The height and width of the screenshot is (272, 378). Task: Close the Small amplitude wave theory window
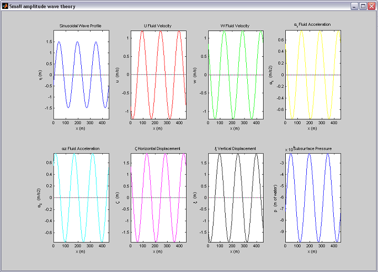(x=371, y=6)
